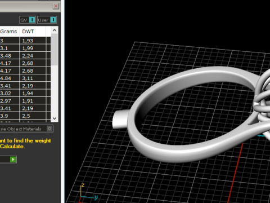270x203 pixels.
Task: Select the Grams cell 3.1
Action: pyautogui.click(x=10, y=48)
